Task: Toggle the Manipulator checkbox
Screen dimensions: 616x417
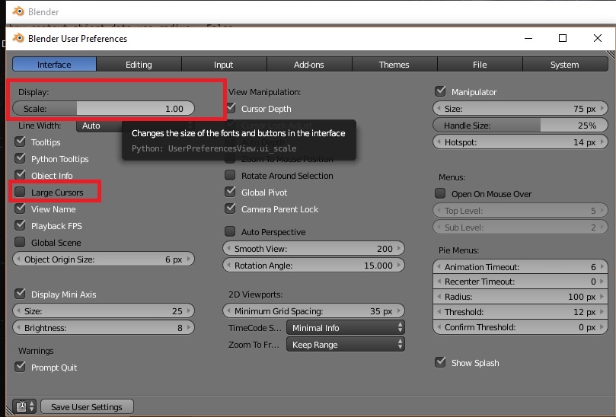Action: tap(440, 91)
